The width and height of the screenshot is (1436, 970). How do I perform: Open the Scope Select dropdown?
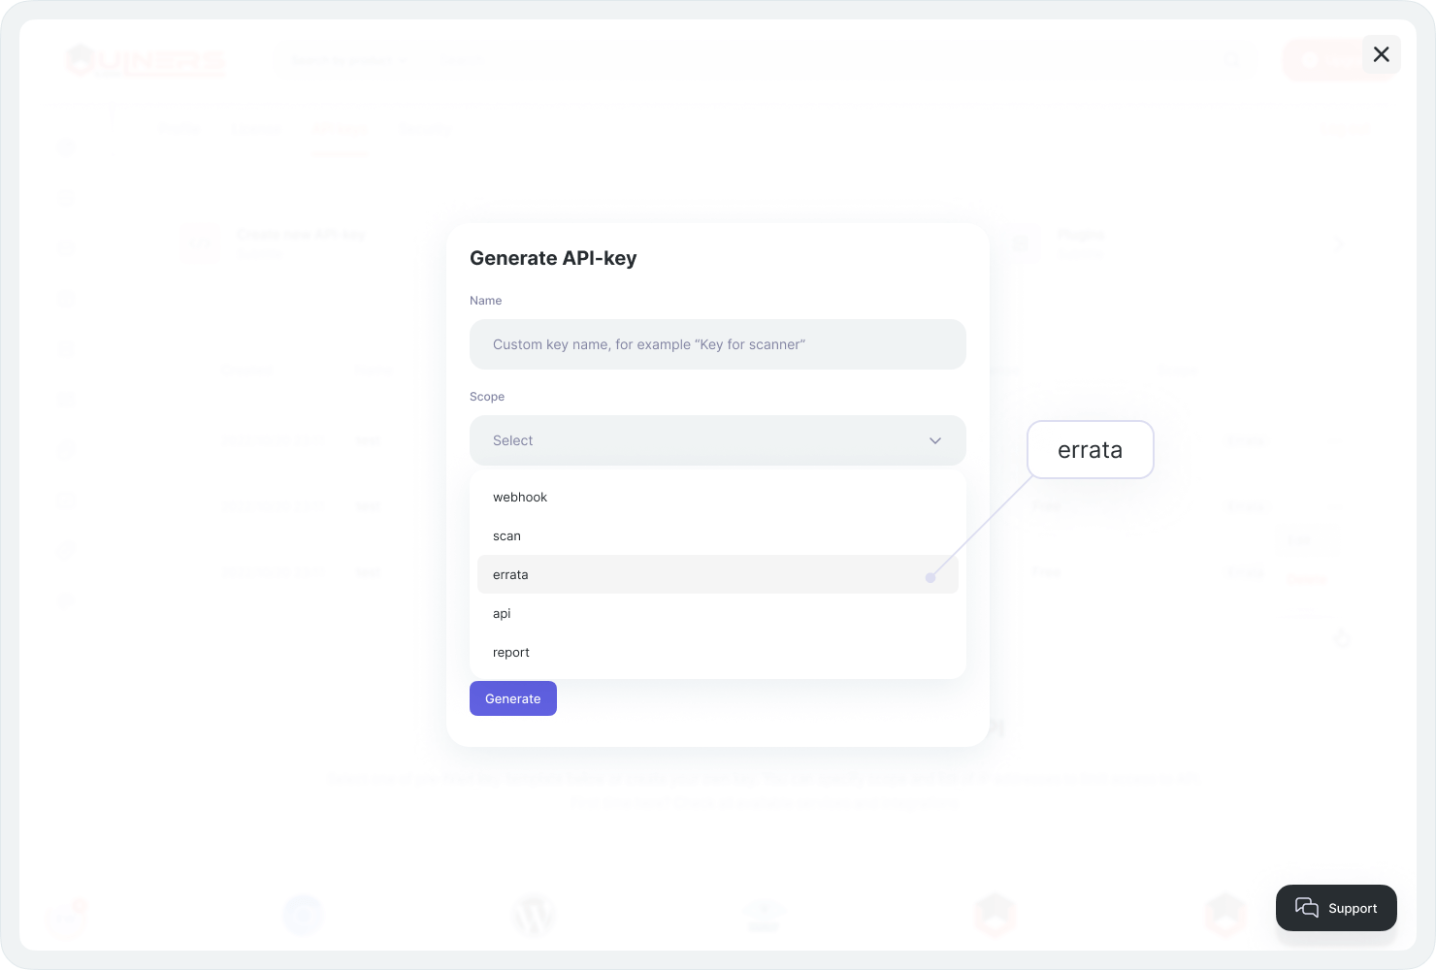click(717, 440)
